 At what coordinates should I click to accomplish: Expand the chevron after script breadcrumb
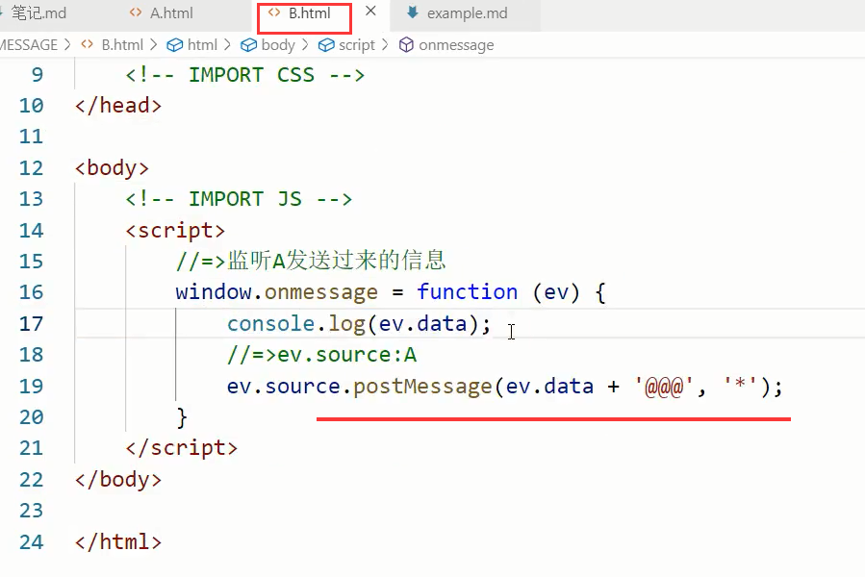(x=385, y=44)
